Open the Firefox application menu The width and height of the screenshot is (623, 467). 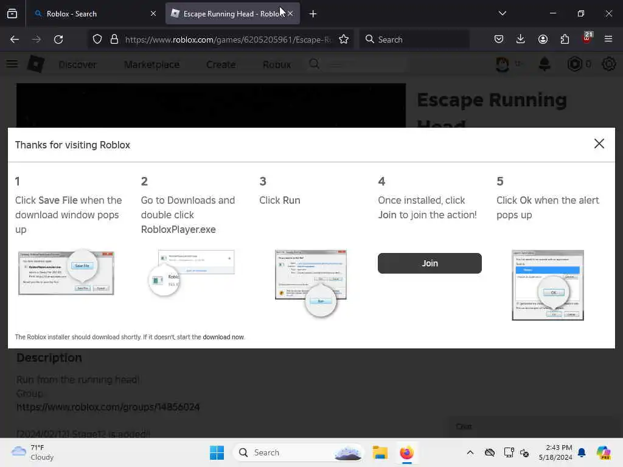tap(608, 40)
